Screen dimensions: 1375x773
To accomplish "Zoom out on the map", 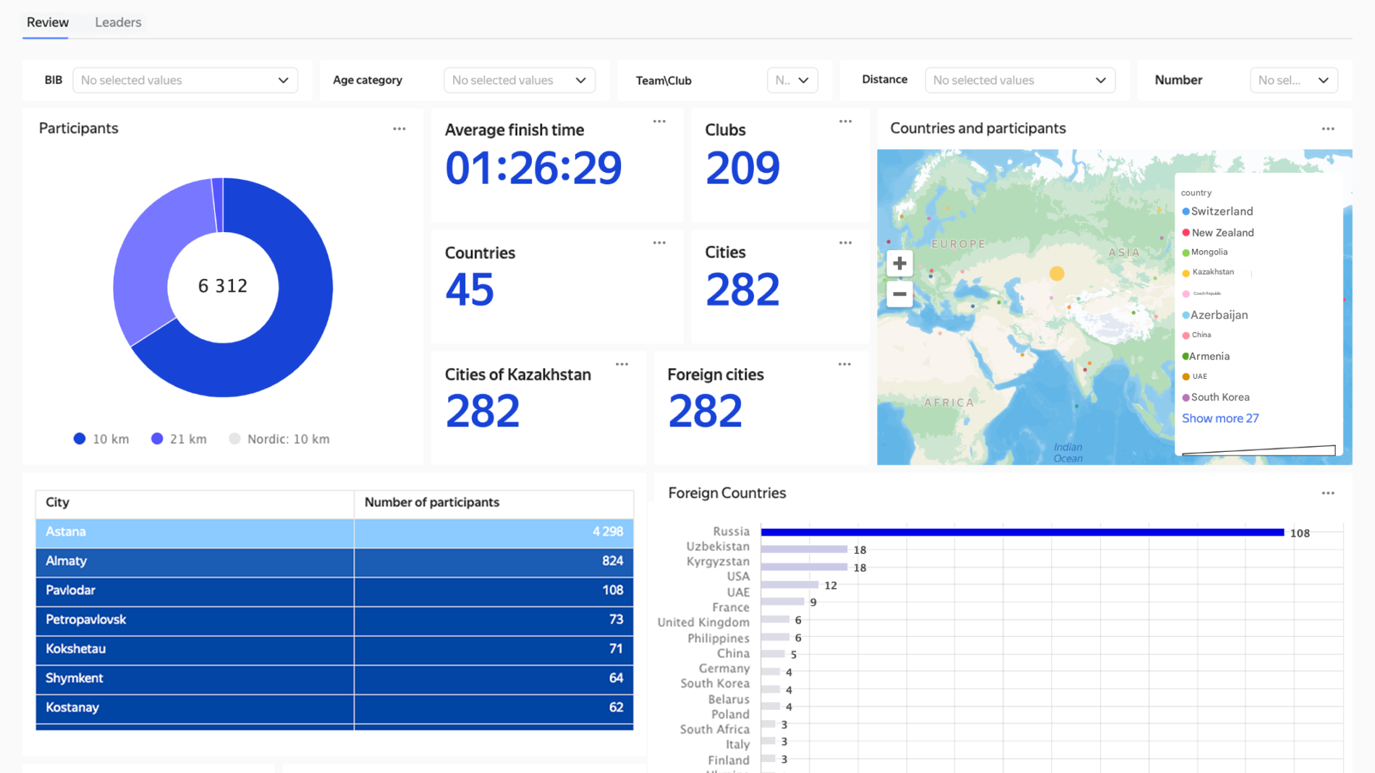I will click(x=900, y=294).
